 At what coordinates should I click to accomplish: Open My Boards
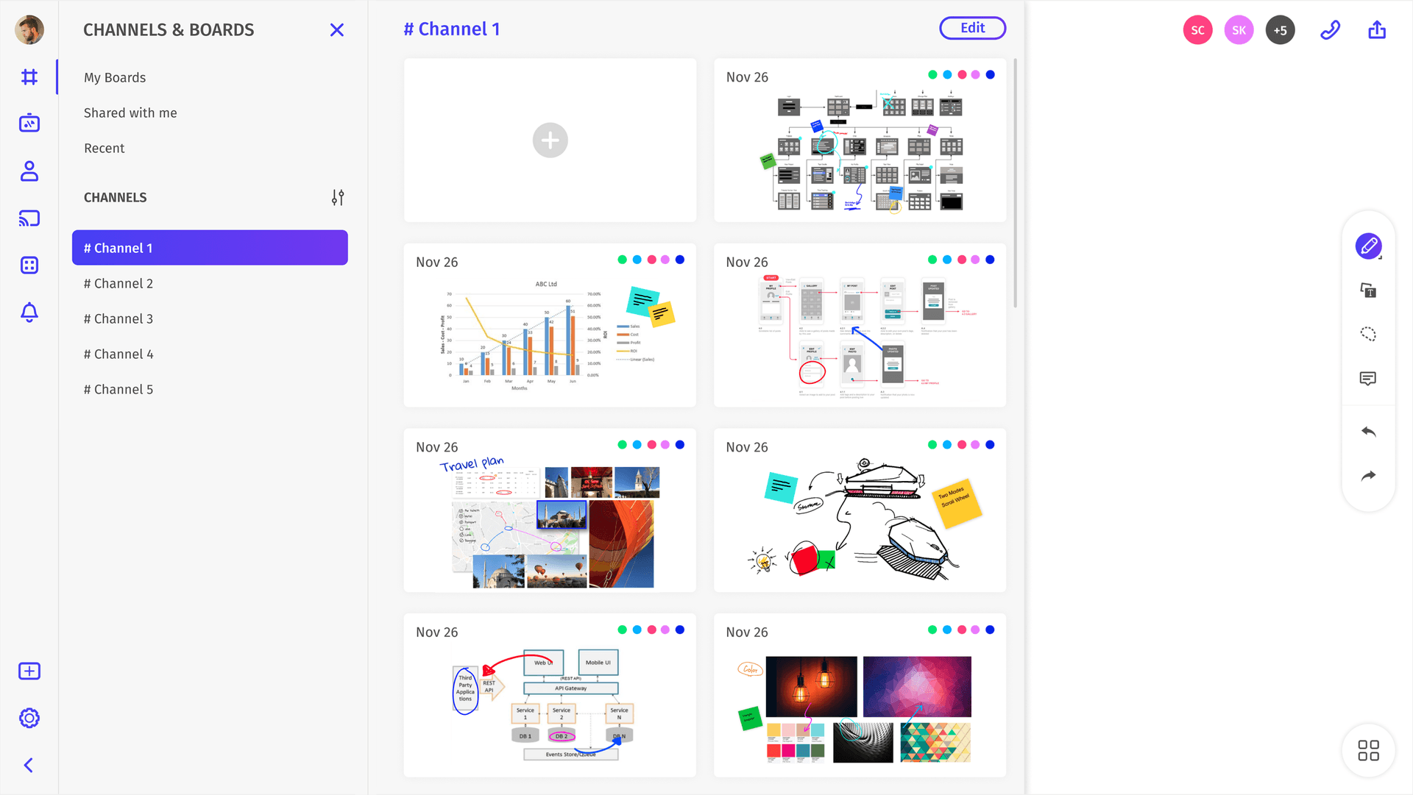(115, 77)
